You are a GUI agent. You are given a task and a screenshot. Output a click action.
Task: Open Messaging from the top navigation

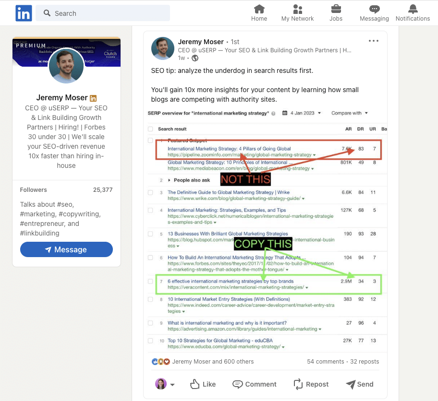[374, 13]
